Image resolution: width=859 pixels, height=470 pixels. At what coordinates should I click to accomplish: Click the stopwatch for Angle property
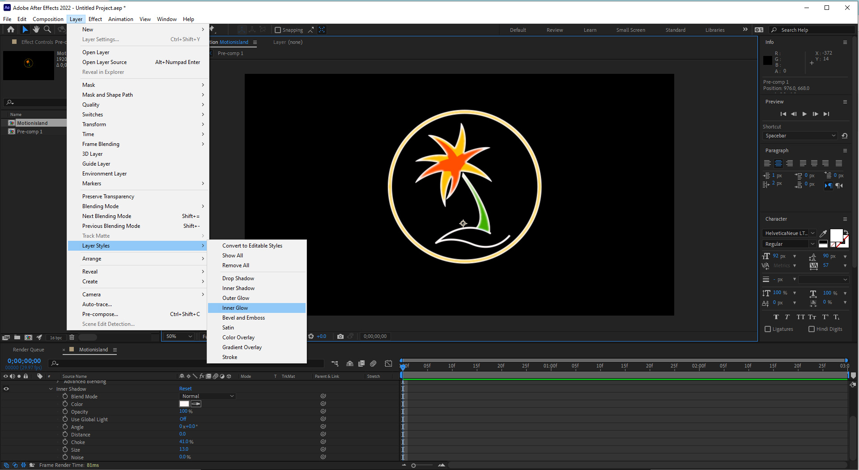click(x=65, y=427)
